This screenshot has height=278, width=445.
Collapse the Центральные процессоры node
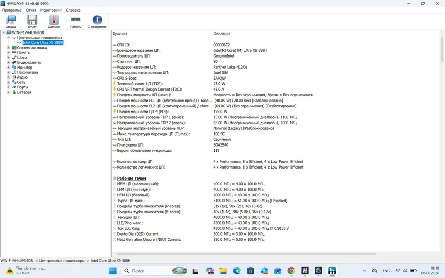(x=8, y=38)
